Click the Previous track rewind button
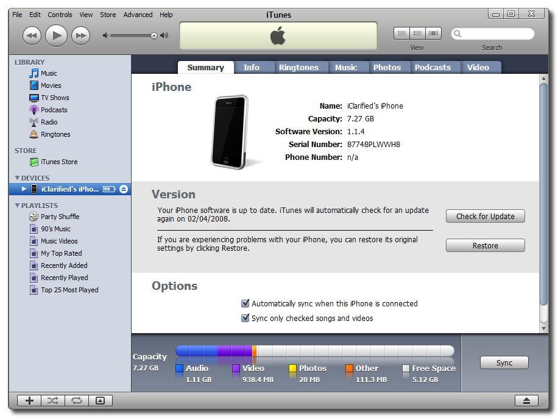The width and height of the screenshot is (558, 418). tap(32, 35)
